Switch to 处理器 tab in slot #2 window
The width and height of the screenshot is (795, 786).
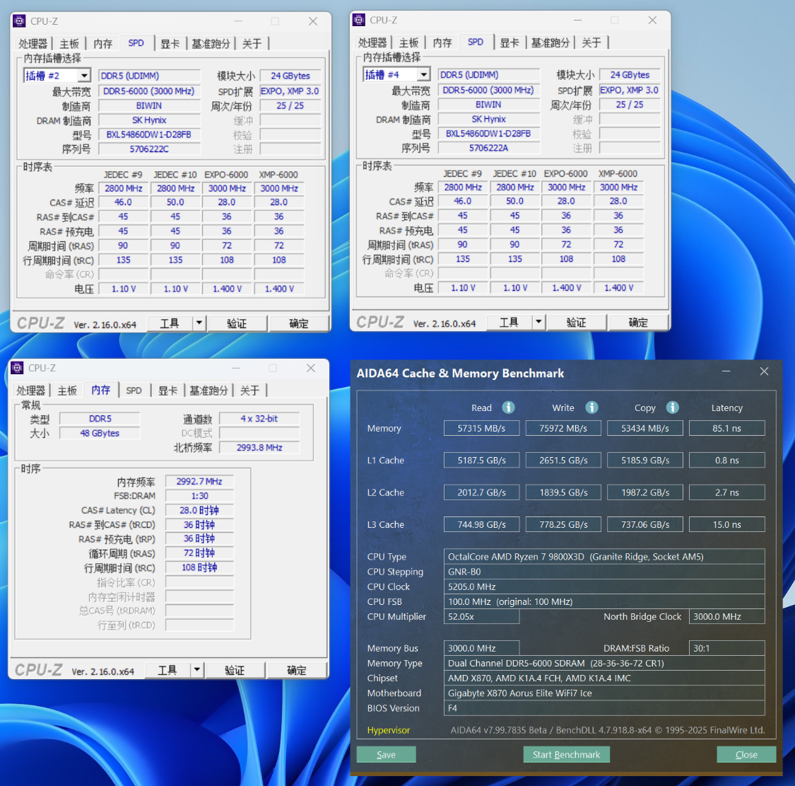(33, 44)
